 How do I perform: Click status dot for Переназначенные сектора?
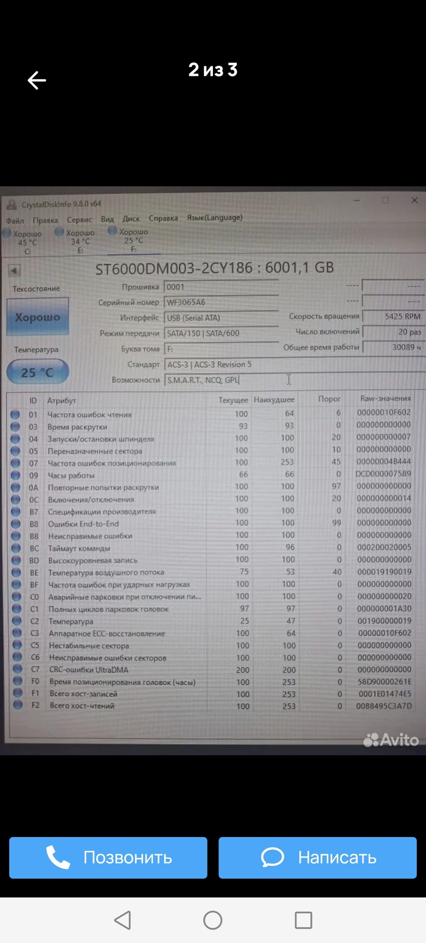tap(15, 451)
